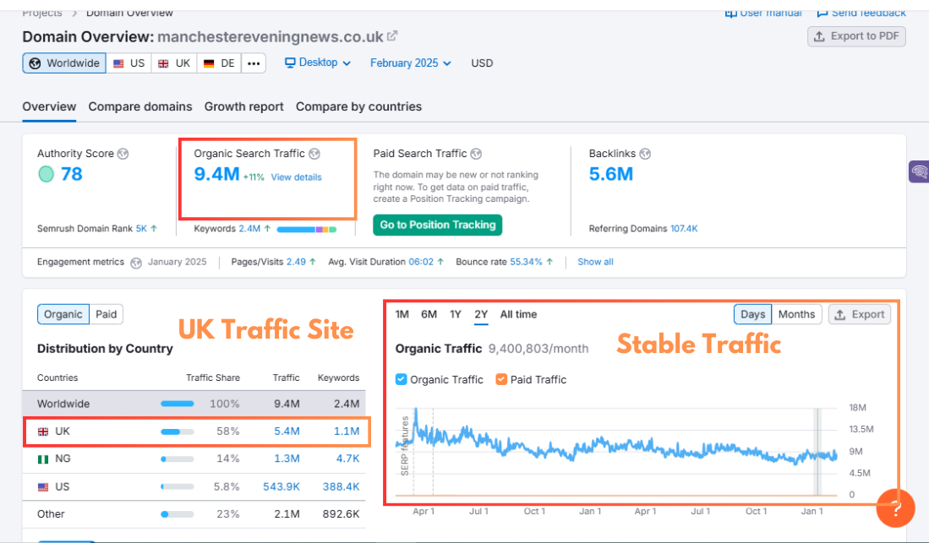Click the keywords position distribution color bar
929x543 pixels.
coord(306,229)
